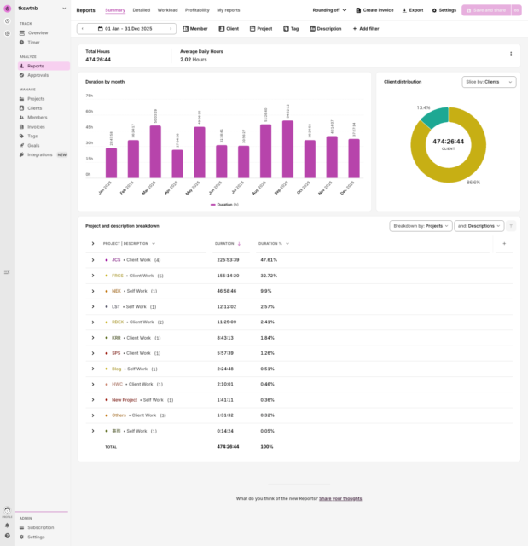This screenshot has width=528, height=546.
Task: Open the Rounding off dropdown
Action: pyautogui.click(x=329, y=10)
